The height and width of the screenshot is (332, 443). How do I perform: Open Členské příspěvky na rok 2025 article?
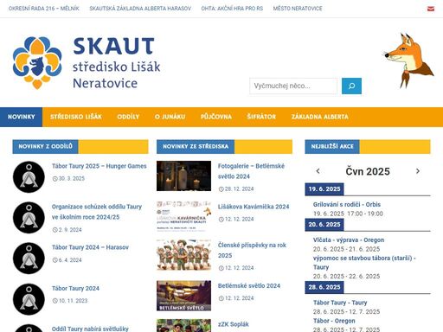(252, 250)
